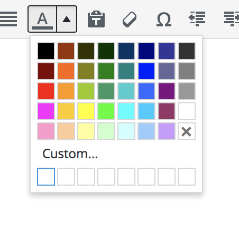Select the white color swatch
This screenshot has width=239, height=231.
(187, 111)
